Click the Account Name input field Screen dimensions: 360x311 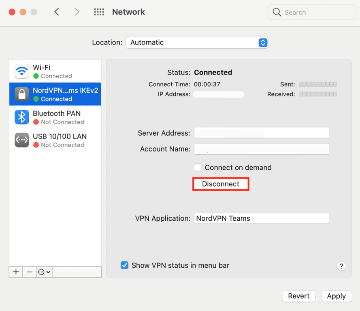click(x=261, y=149)
